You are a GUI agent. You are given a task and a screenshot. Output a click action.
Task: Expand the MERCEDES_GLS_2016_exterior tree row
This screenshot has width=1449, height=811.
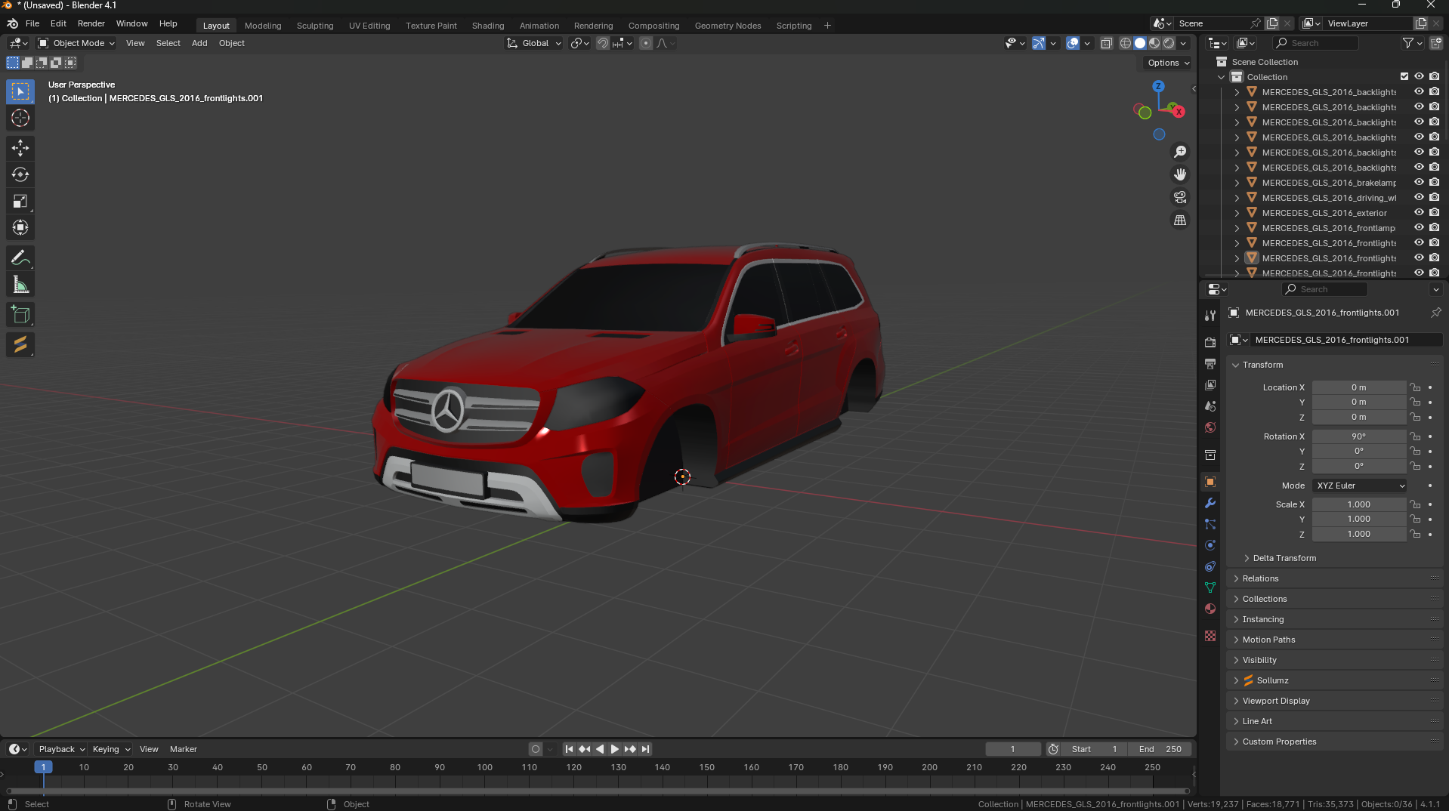[1237, 213]
